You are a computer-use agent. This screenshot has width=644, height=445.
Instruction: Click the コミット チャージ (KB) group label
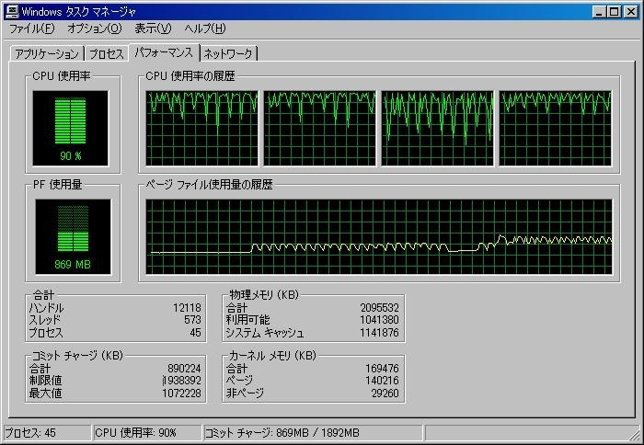coord(77,356)
